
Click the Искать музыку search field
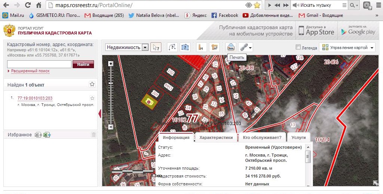(320, 5)
